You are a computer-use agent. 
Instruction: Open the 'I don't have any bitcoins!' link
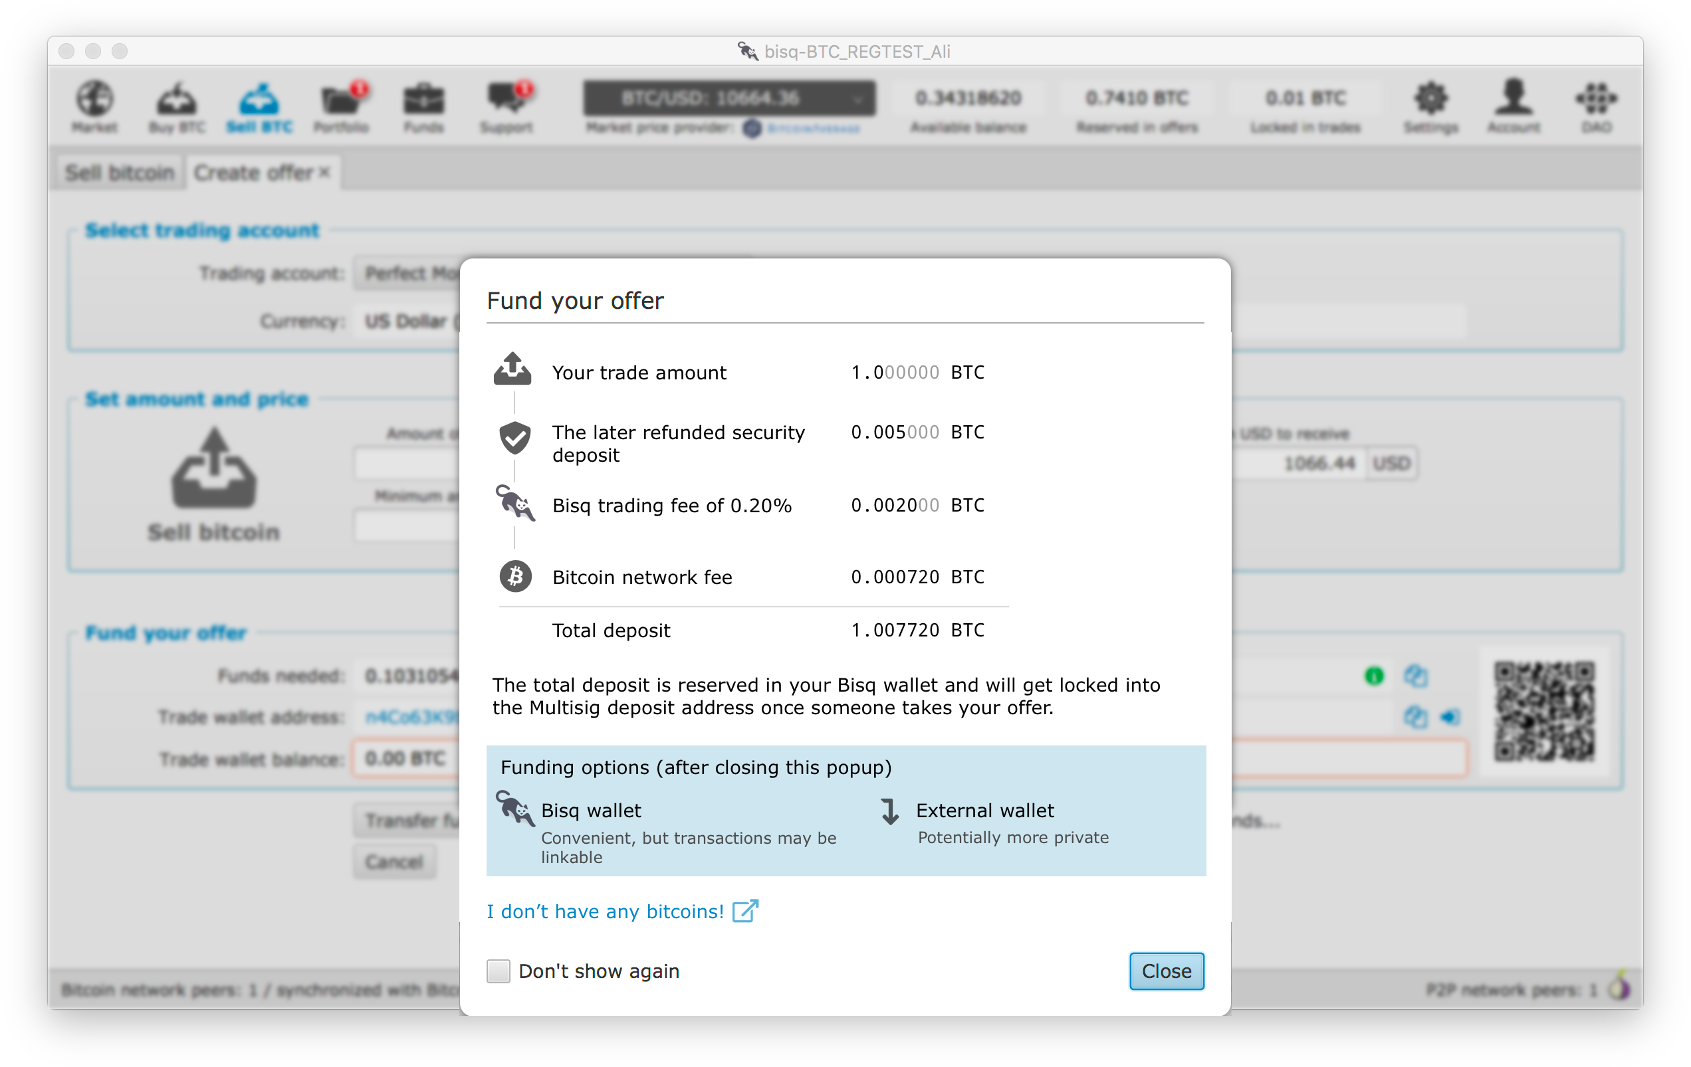[606, 911]
